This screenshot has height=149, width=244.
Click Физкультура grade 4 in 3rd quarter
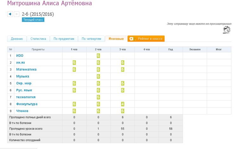coord(122,104)
